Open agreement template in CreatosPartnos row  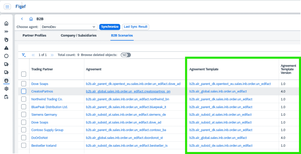click(218, 91)
